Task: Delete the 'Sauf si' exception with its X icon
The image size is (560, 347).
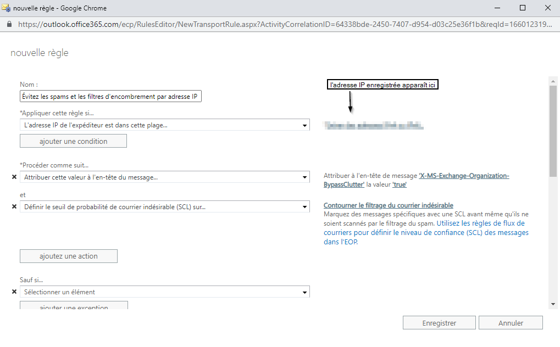Action: coord(14,292)
